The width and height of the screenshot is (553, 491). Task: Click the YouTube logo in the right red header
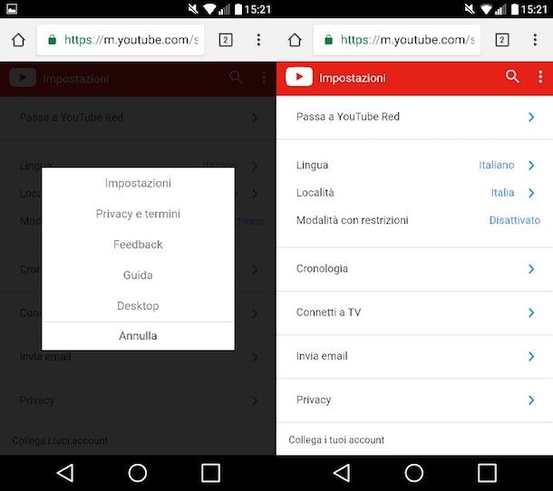click(x=299, y=76)
